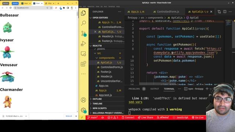Image resolution: width=235 pixels, height=132 pixels.
Task: Show errors and warnings count in status bar
Action: click(113, 118)
